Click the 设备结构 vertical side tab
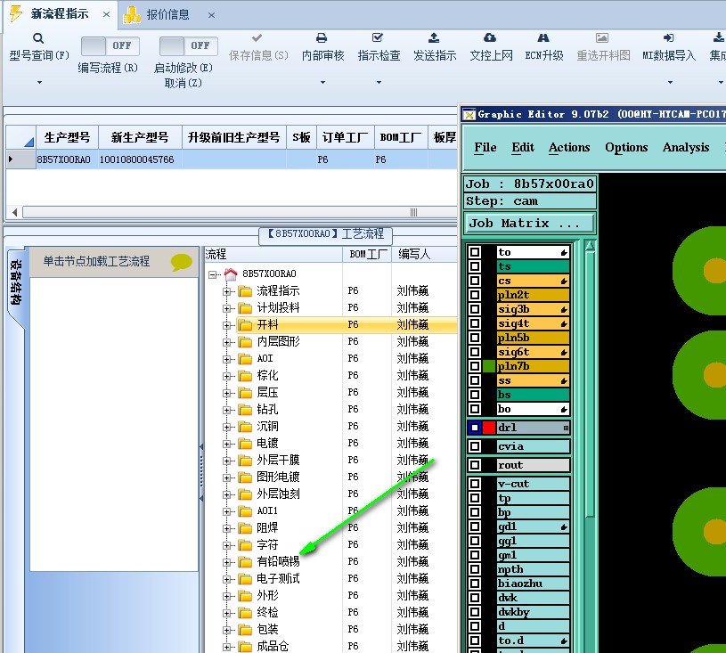This screenshot has height=653, width=726. click(x=16, y=282)
